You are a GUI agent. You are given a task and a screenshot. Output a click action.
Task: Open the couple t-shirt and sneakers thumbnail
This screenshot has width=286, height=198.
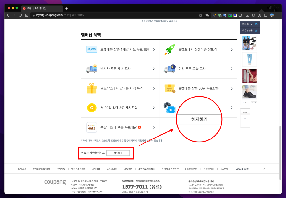click(250, 43)
